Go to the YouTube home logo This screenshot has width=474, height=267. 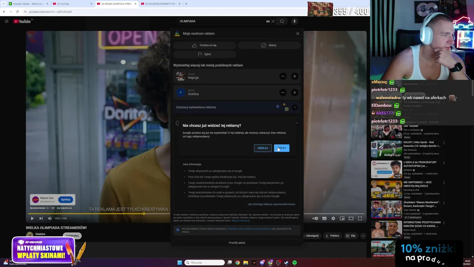(x=22, y=21)
